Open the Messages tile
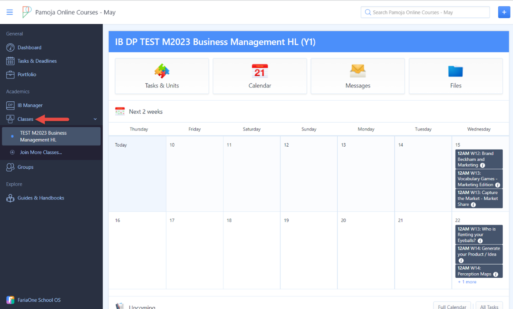 (x=358, y=76)
